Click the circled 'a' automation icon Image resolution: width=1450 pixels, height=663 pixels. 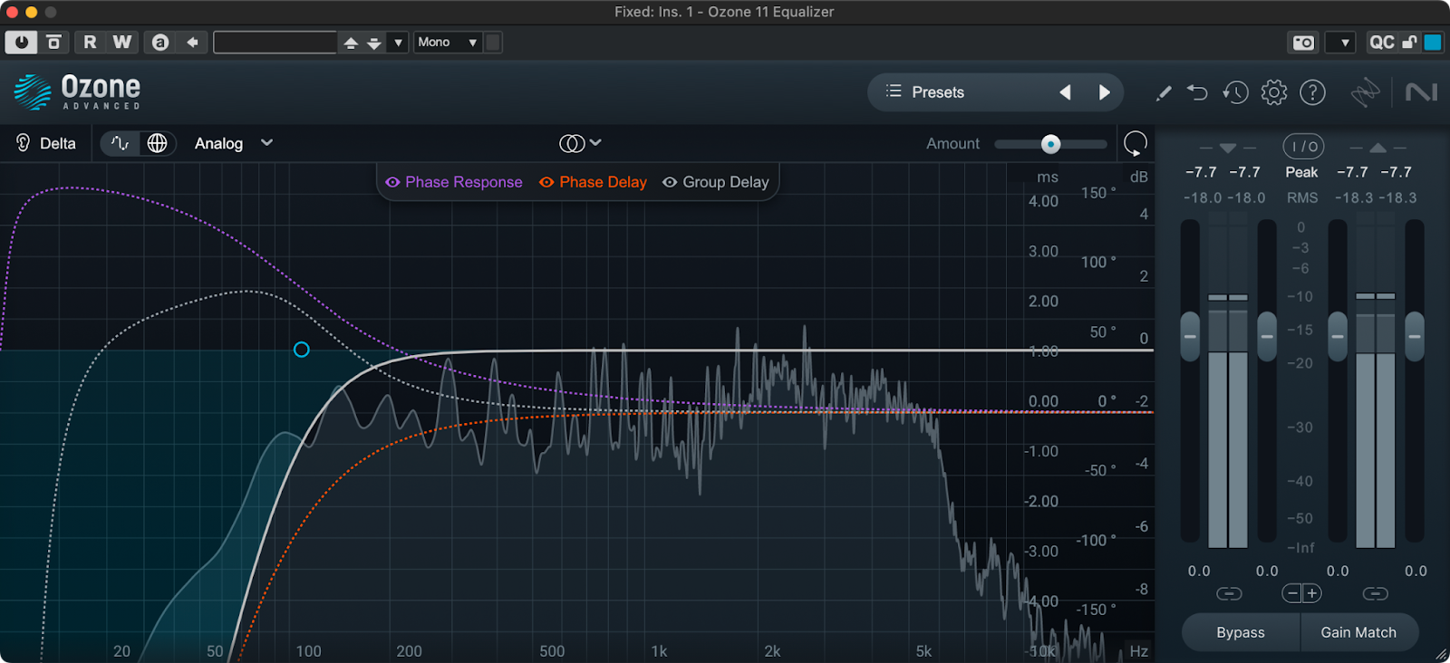[x=160, y=43]
